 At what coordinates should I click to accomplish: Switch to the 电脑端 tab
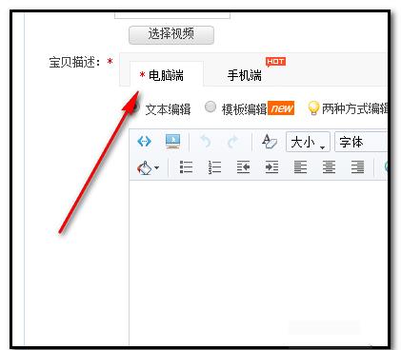[167, 74]
